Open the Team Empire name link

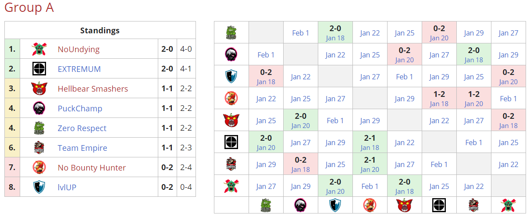tap(82, 148)
